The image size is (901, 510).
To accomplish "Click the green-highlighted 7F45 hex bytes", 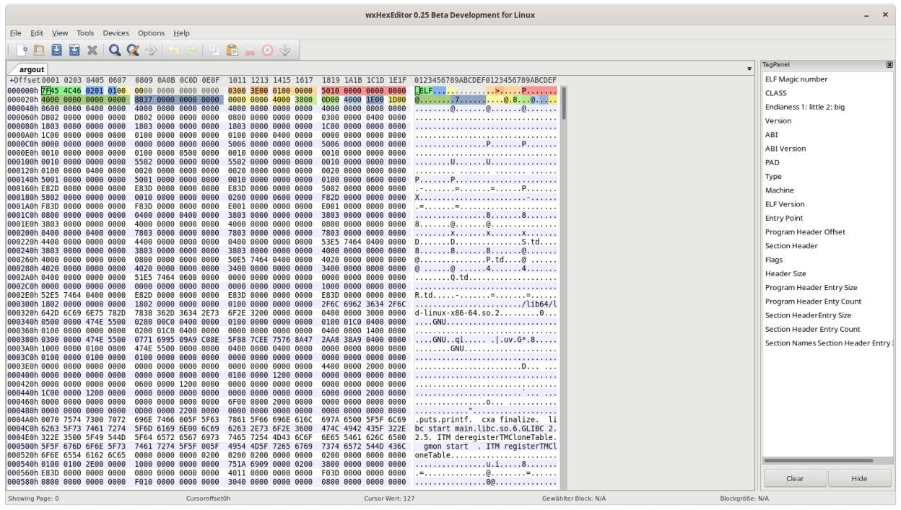I will click(x=51, y=90).
